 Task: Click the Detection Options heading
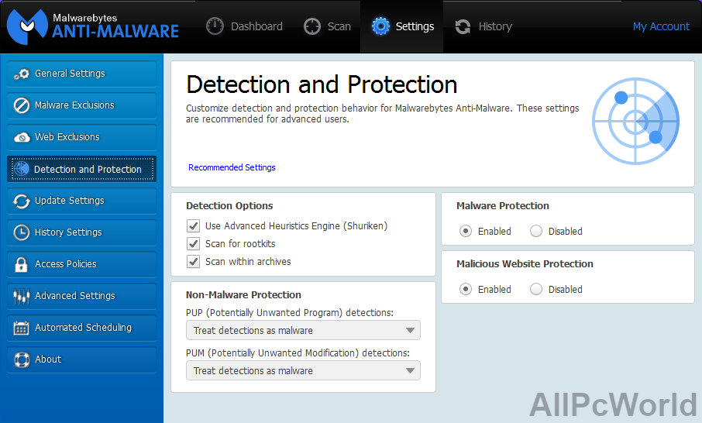coord(229,206)
